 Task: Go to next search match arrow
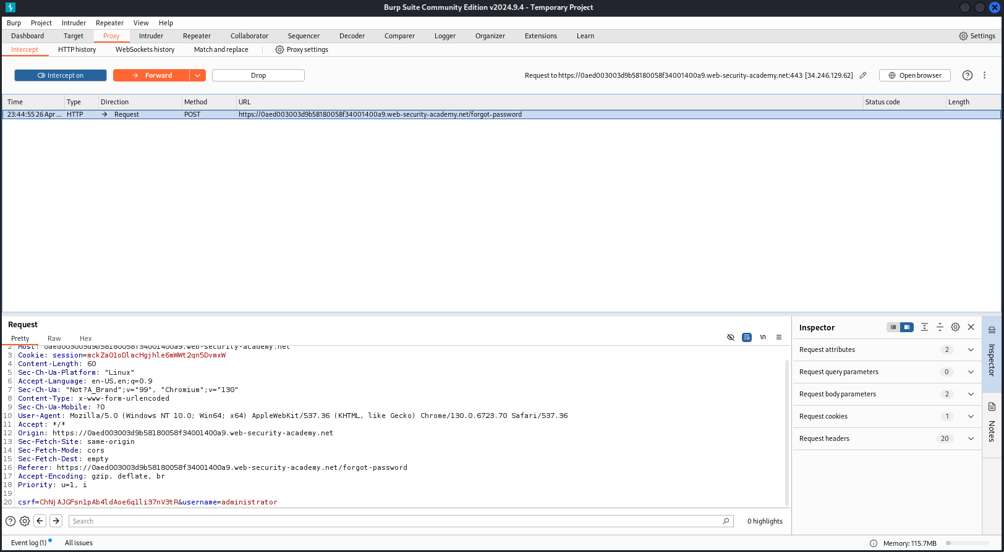click(x=56, y=521)
